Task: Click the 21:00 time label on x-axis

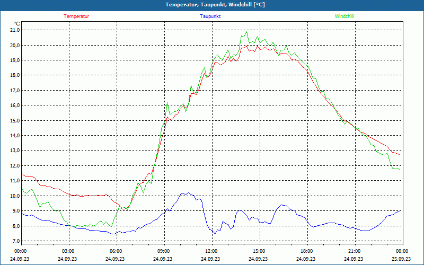Action: [x=354, y=251]
